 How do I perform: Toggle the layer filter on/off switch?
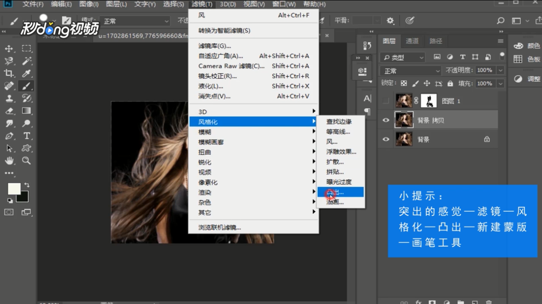(x=502, y=56)
